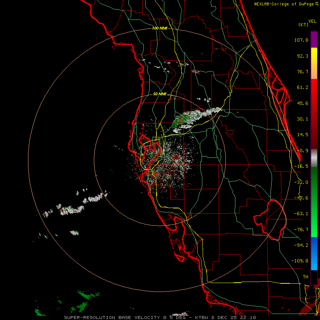Pick the blue segment of velocity color bar
Screen dimensions: 320x320
314,254
